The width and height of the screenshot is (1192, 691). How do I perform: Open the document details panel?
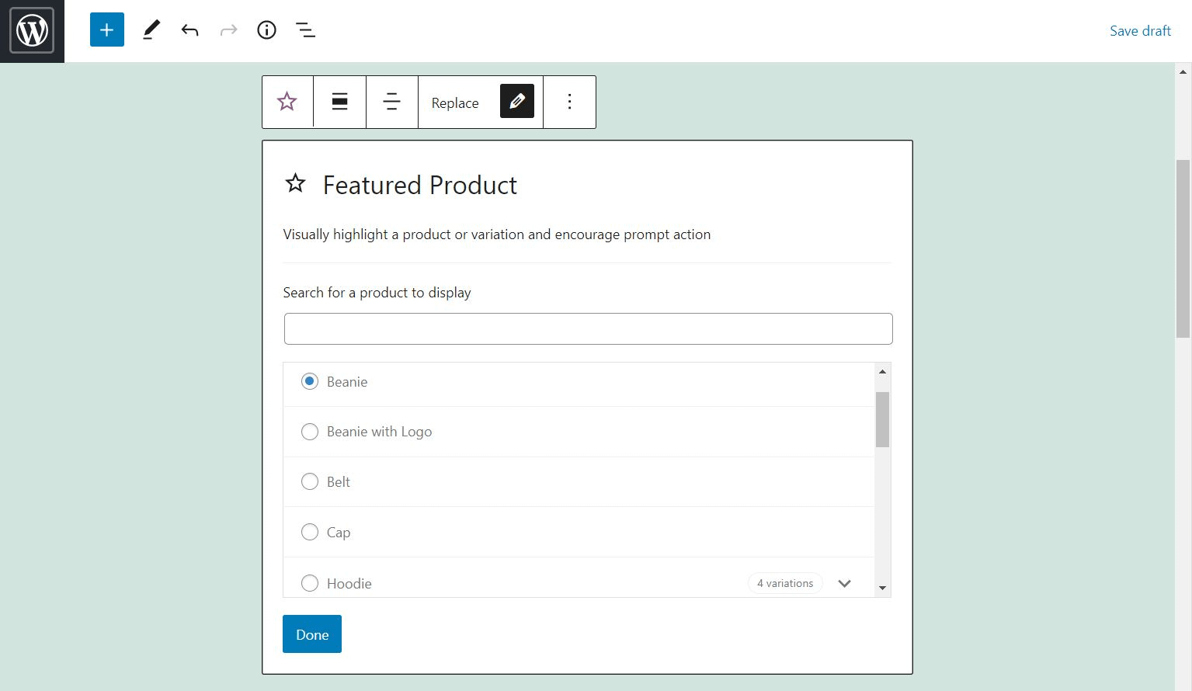click(266, 30)
